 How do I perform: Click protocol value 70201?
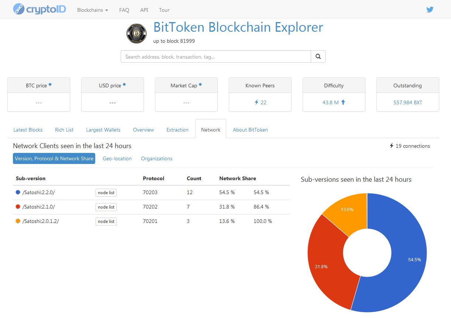[150, 221]
